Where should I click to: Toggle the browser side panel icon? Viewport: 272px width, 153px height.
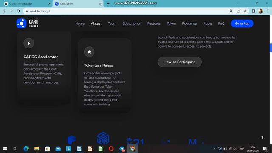(x=254, y=11)
